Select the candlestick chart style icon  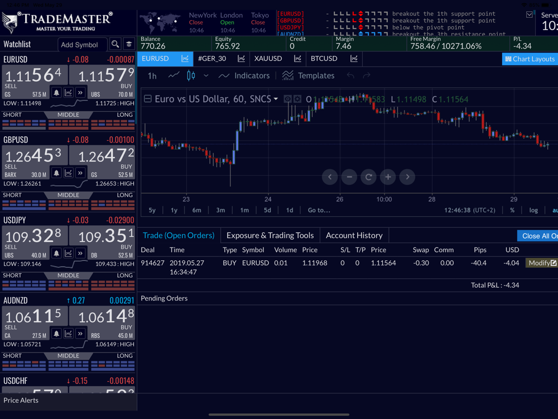tap(191, 75)
